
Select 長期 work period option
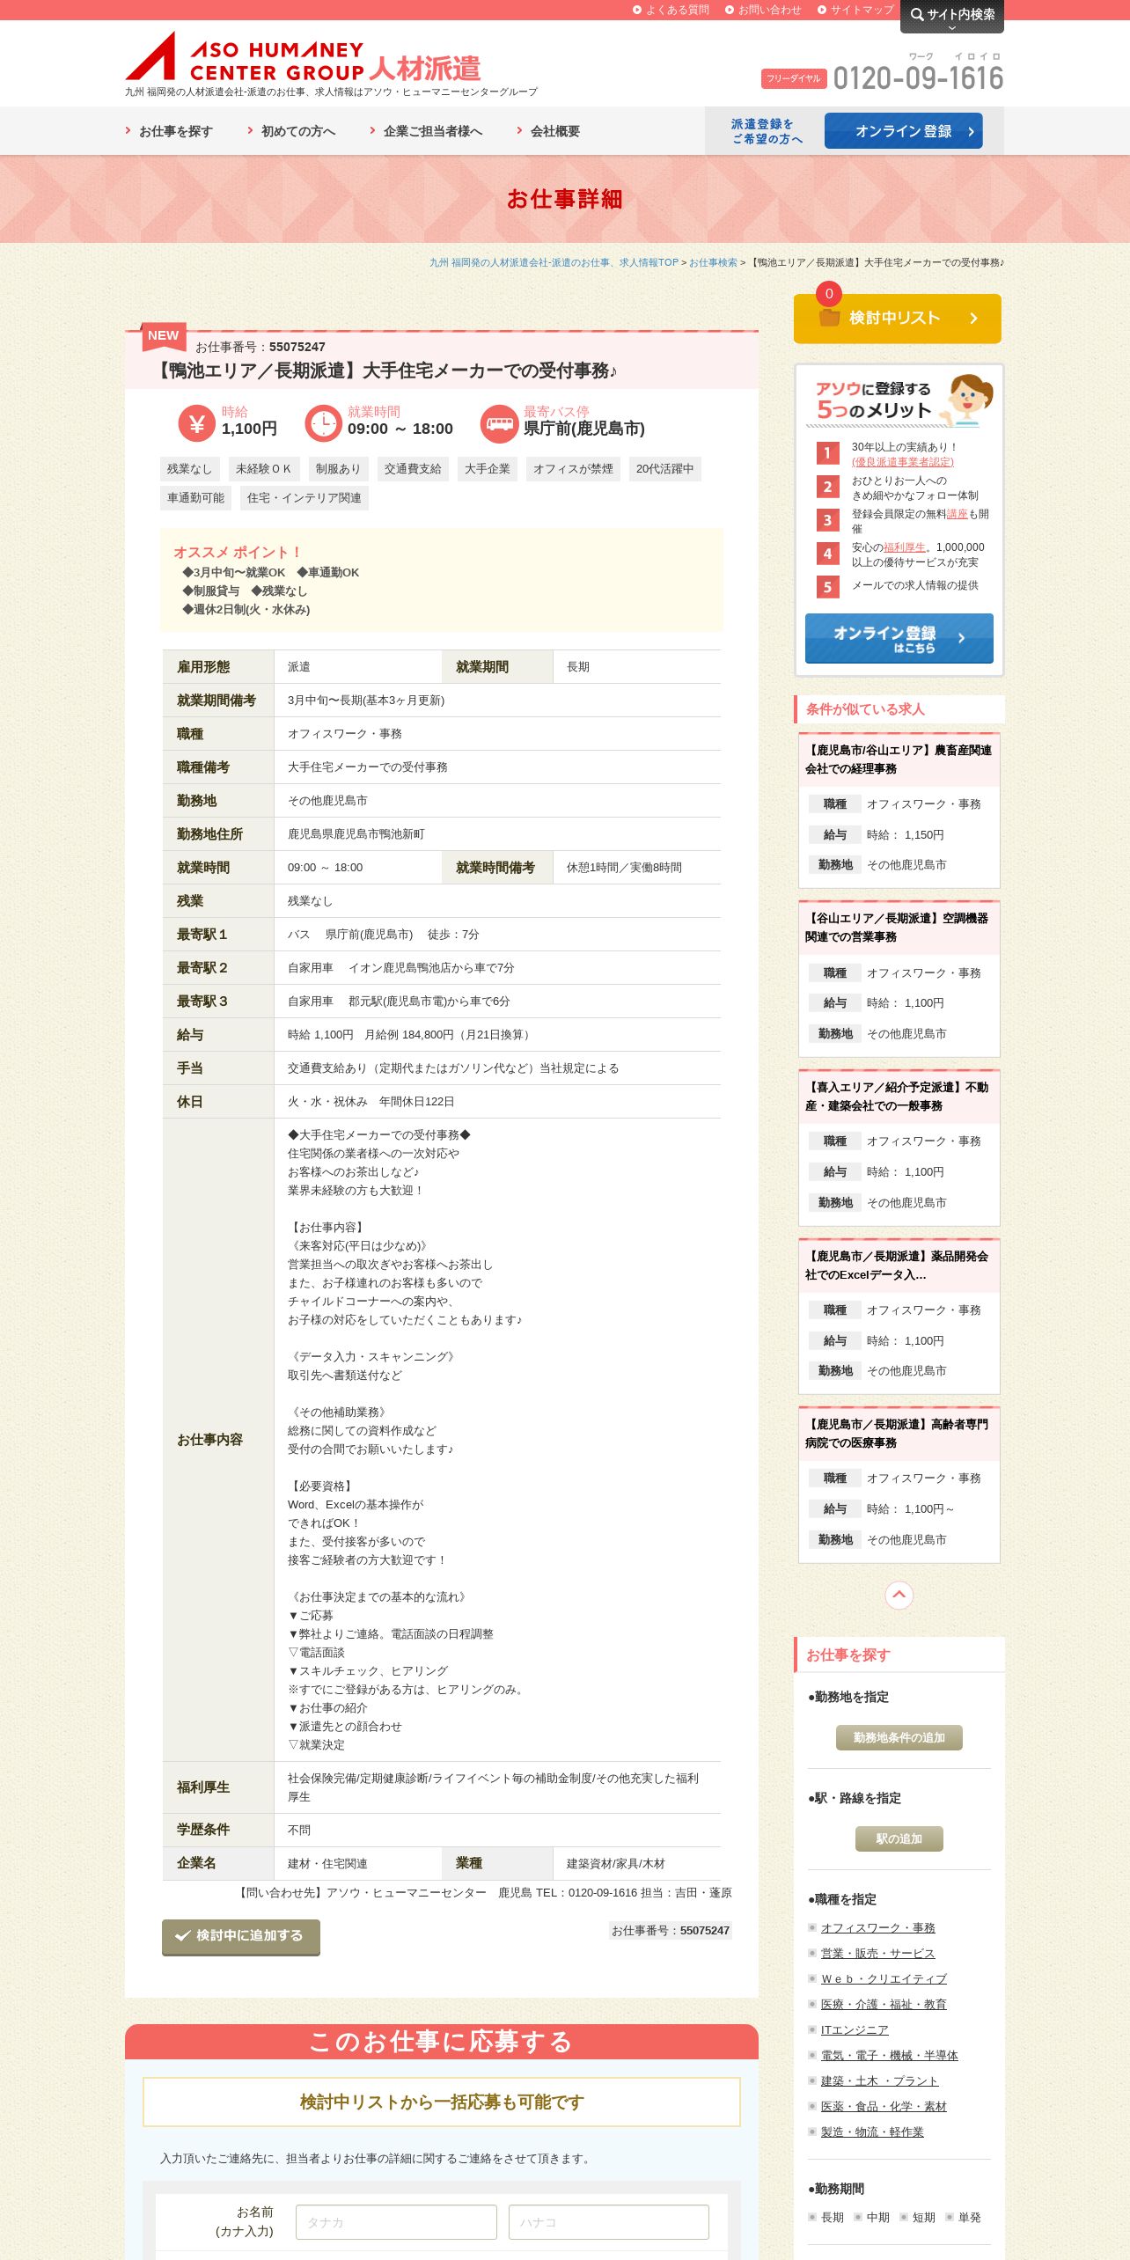(826, 2217)
